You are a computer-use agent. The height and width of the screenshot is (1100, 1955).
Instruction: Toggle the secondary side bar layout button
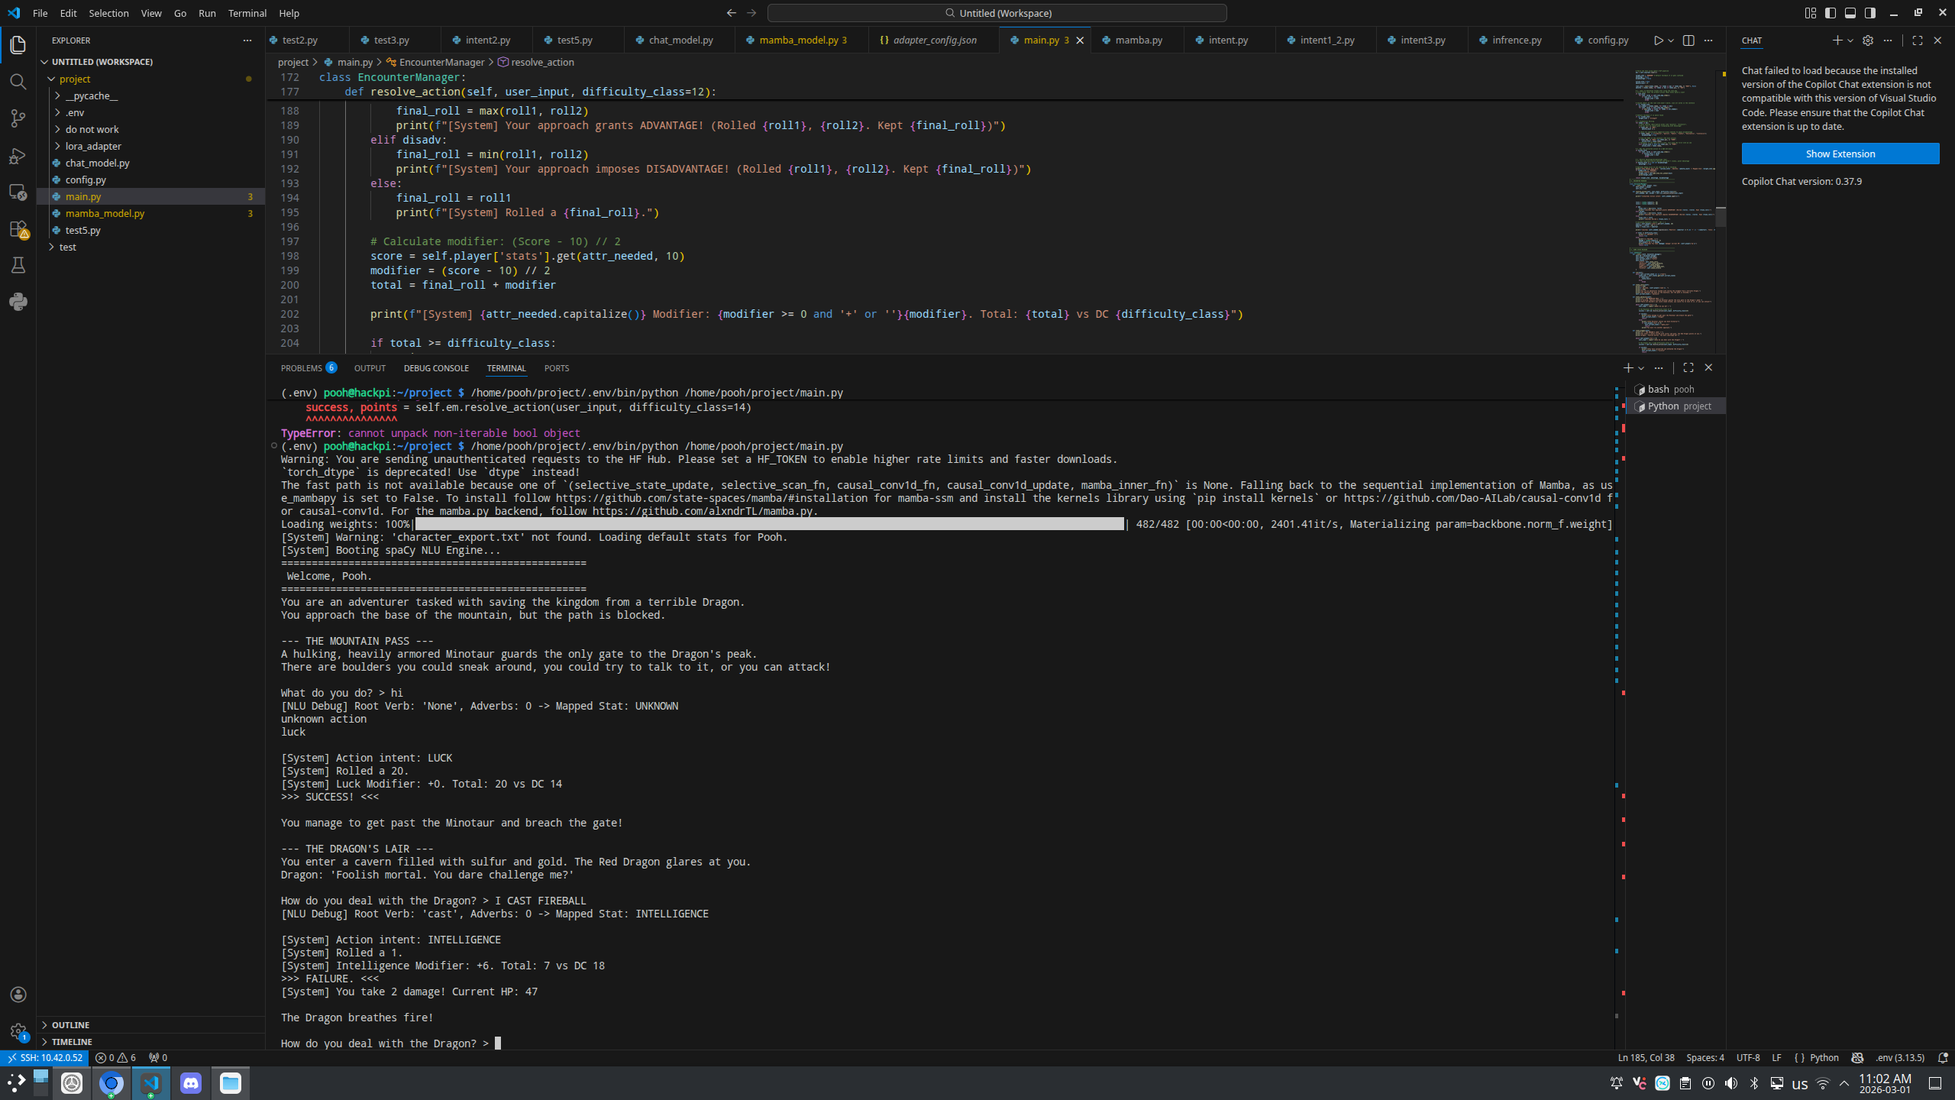tap(1870, 13)
